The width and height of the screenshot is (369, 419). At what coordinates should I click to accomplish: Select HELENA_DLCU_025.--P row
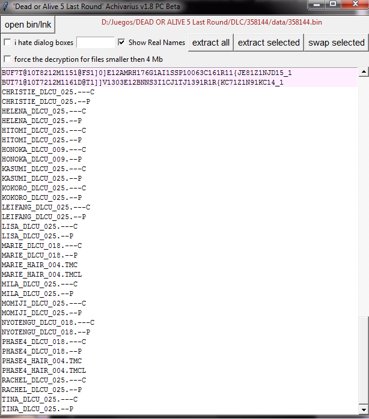coord(179,121)
